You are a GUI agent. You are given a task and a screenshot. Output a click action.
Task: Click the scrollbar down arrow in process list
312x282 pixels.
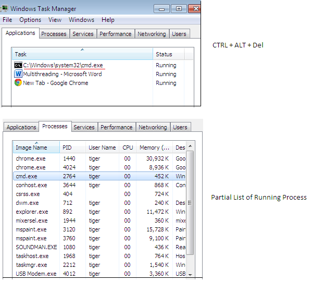click(x=190, y=275)
